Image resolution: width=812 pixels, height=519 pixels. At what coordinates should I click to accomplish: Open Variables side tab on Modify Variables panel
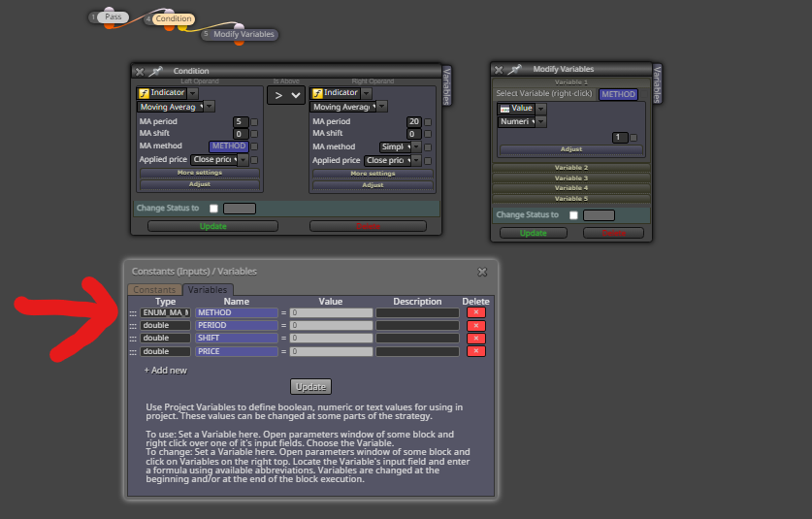657,83
